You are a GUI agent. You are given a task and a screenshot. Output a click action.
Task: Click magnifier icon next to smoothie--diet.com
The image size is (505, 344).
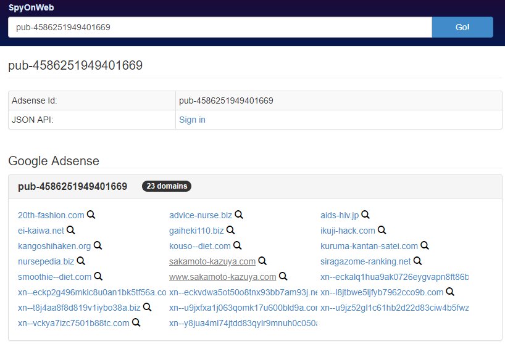point(98,276)
